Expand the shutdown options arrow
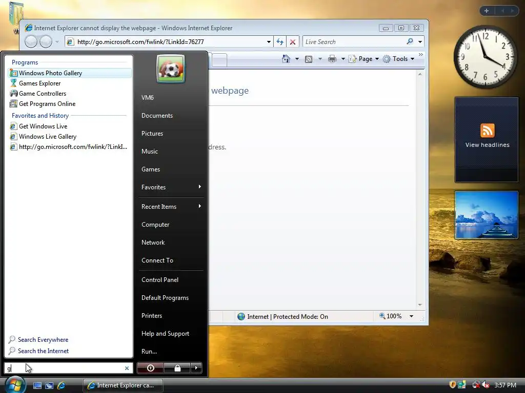The height and width of the screenshot is (393, 525). coord(196,368)
